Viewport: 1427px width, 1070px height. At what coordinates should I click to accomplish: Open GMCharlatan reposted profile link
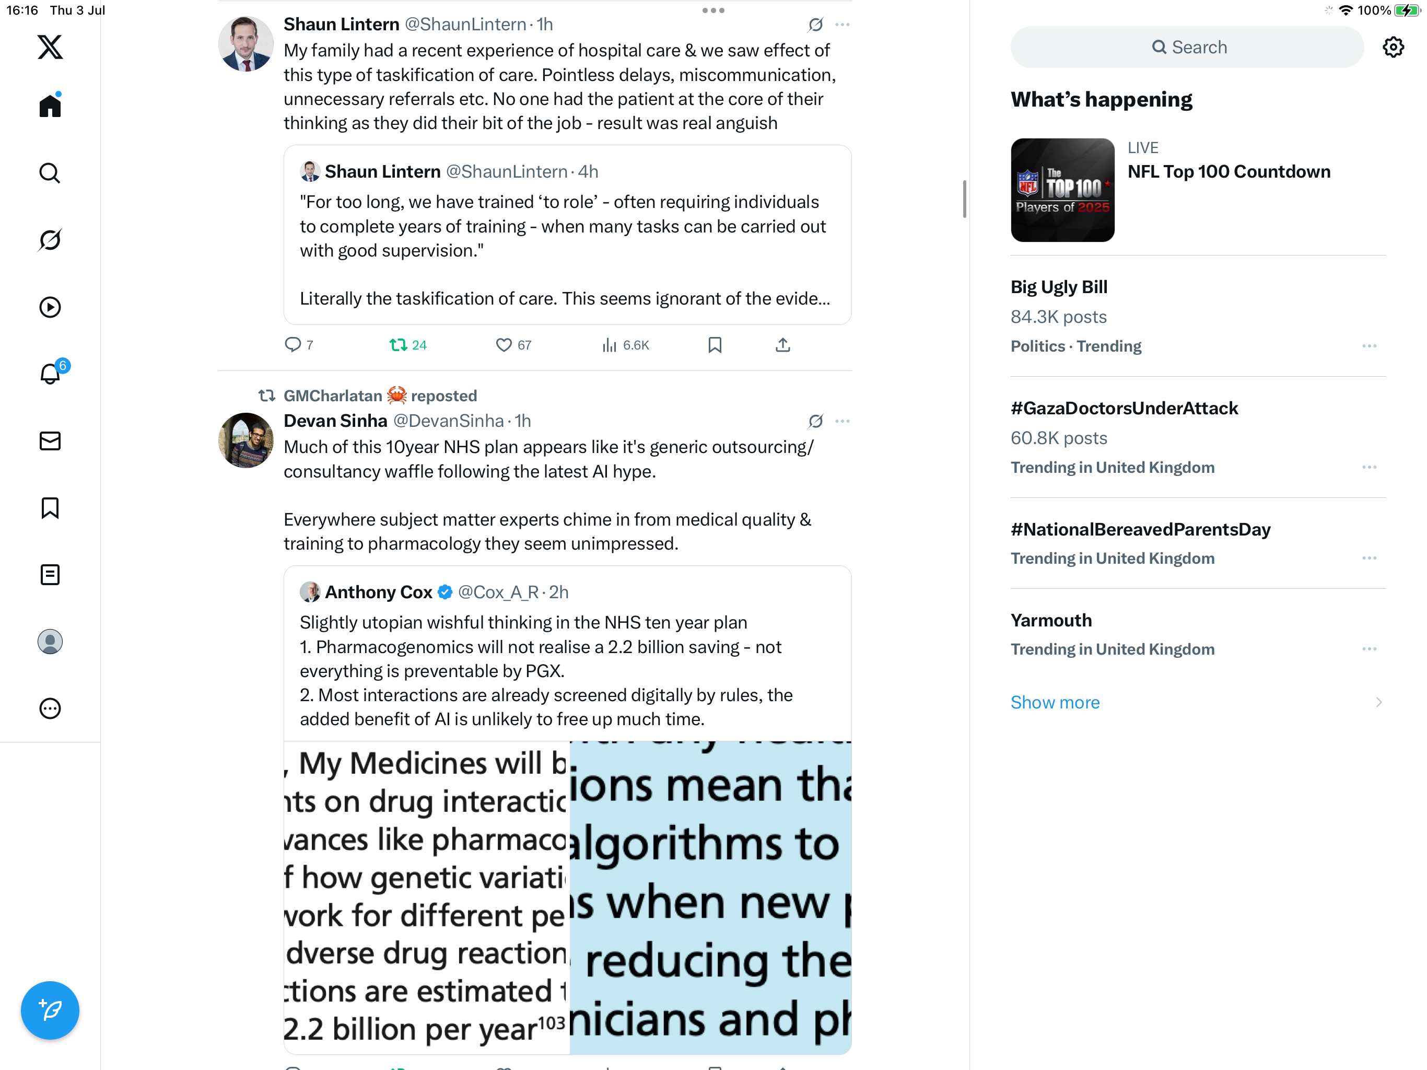pyautogui.click(x=333, y=396)
